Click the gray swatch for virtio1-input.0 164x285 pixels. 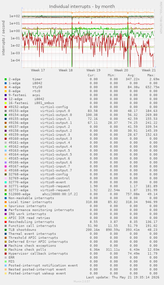pos(6,111)
